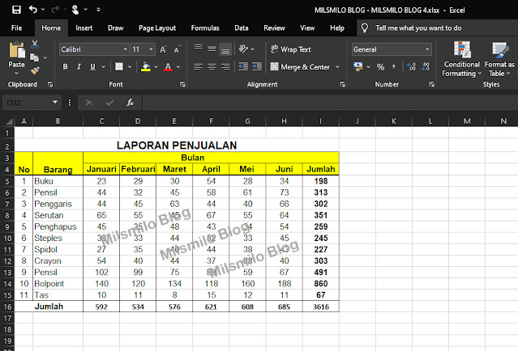
Task: Toggle Align Left
Action: 198,67
